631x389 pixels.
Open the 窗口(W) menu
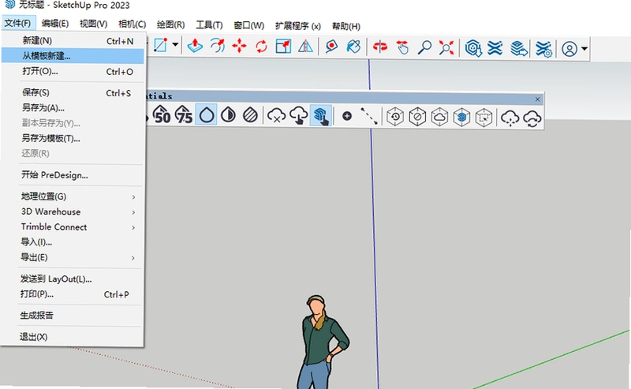(x=249, y=25)
